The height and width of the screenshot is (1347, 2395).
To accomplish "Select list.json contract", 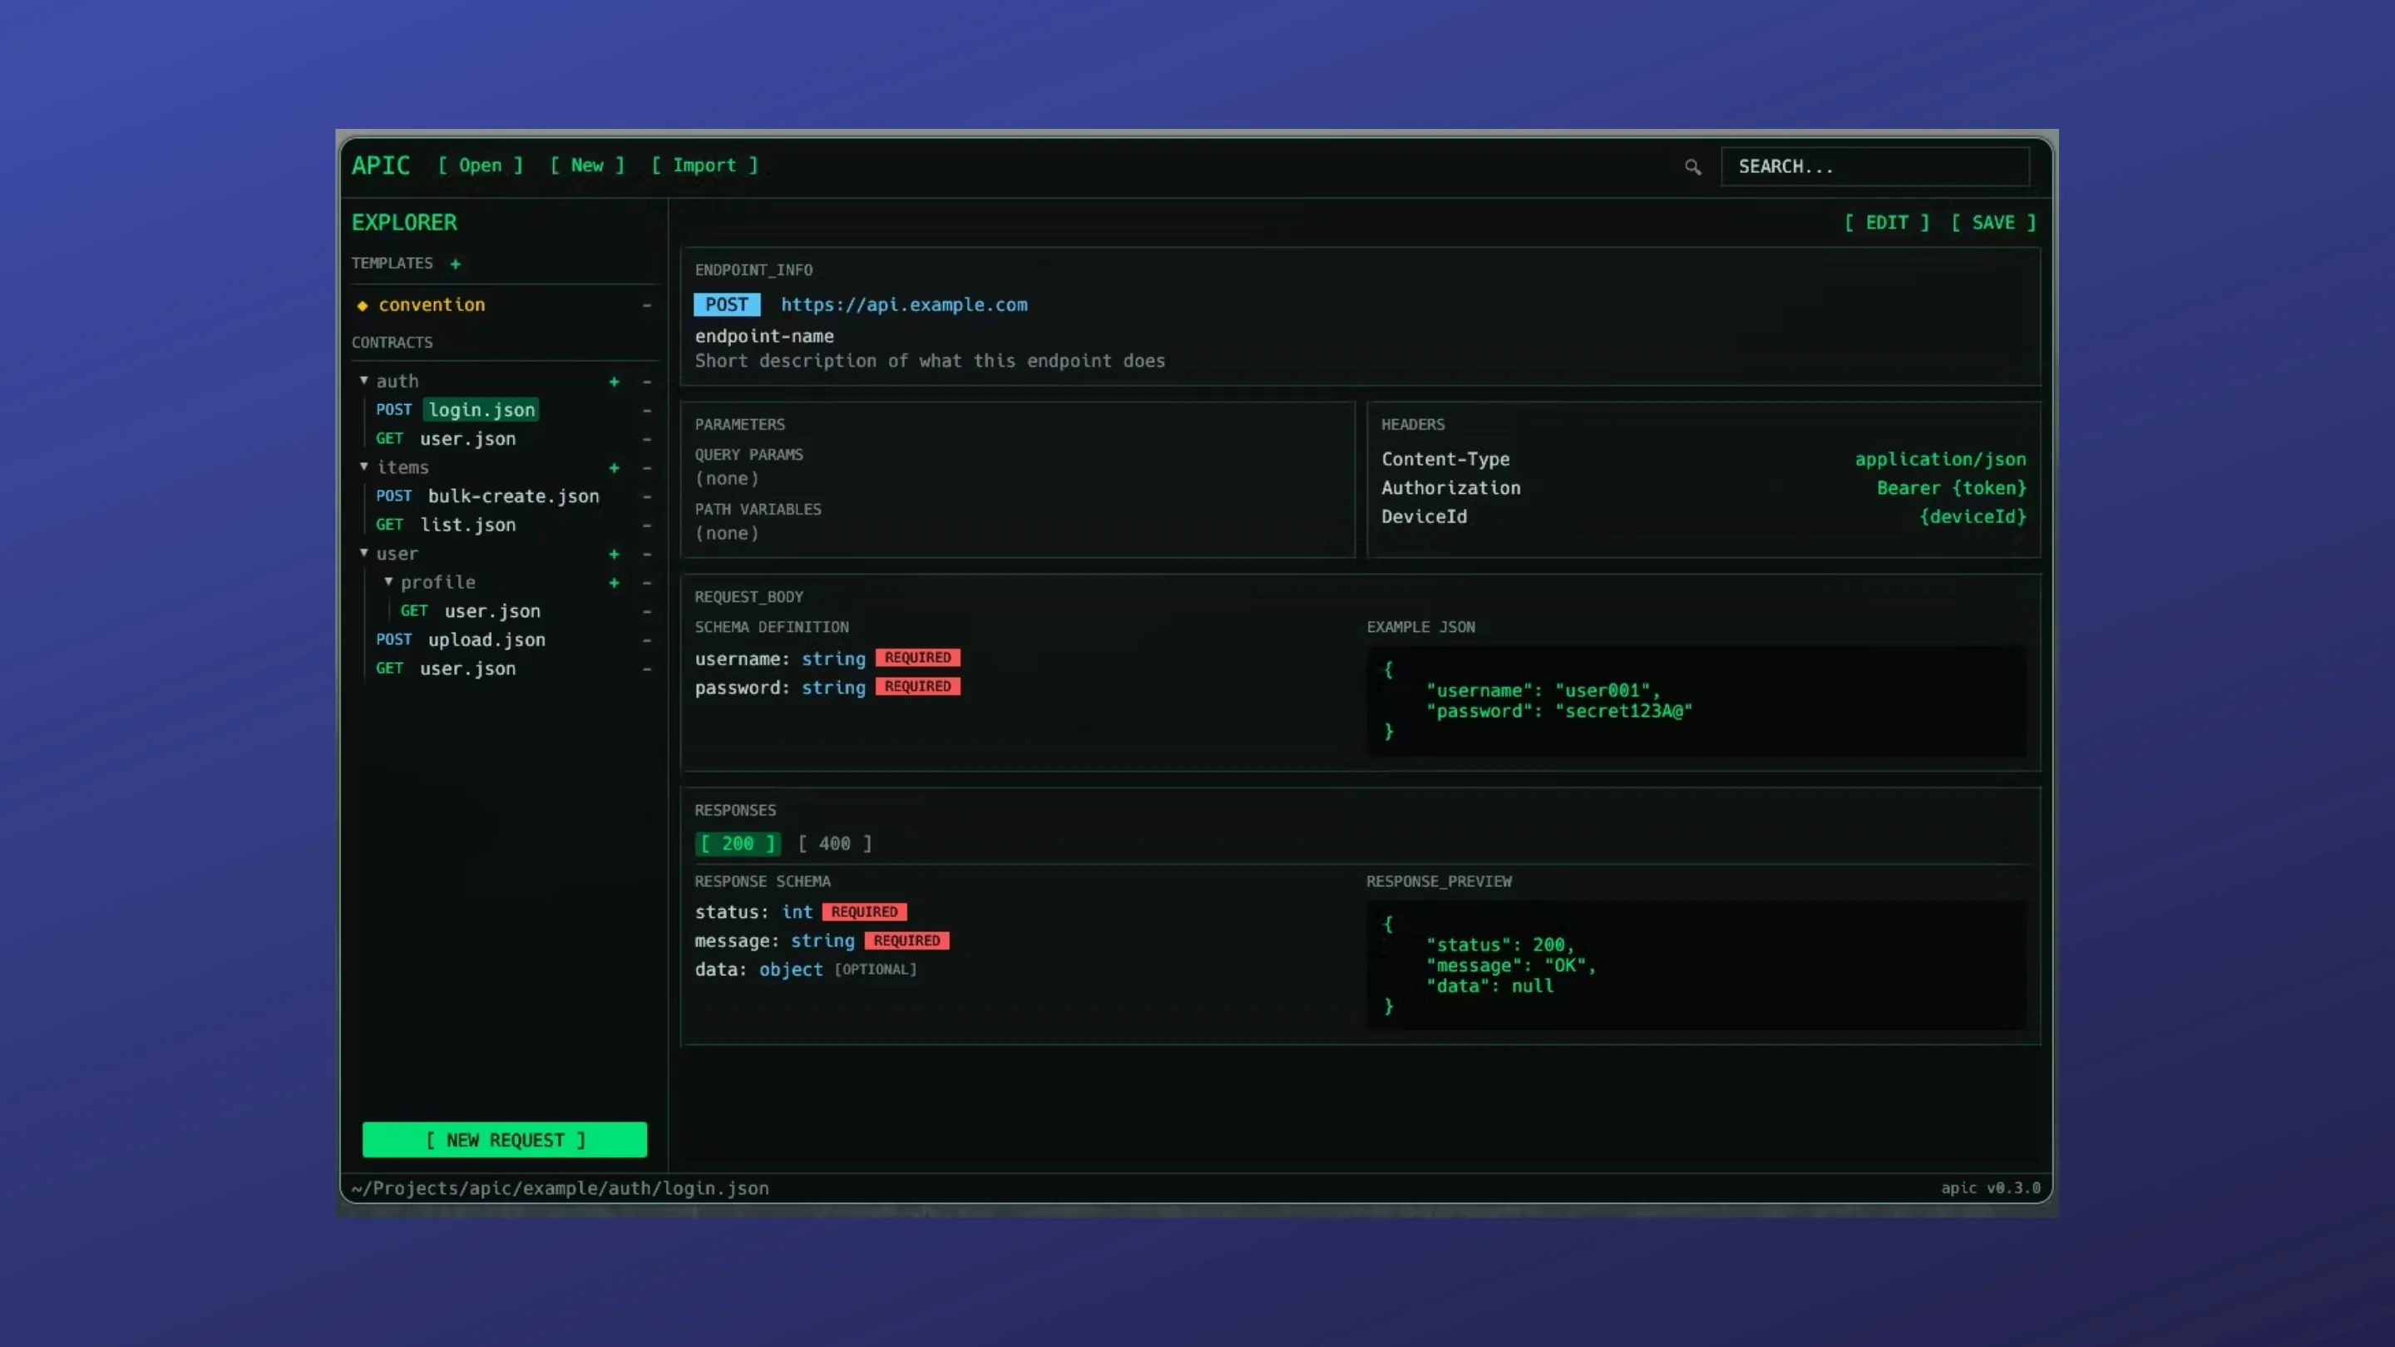I will coord(467,525).
